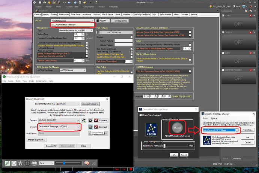
Task: Open the PHD2 exposure time 1.0 s dropdown
Action: click(x=47, y=163)
